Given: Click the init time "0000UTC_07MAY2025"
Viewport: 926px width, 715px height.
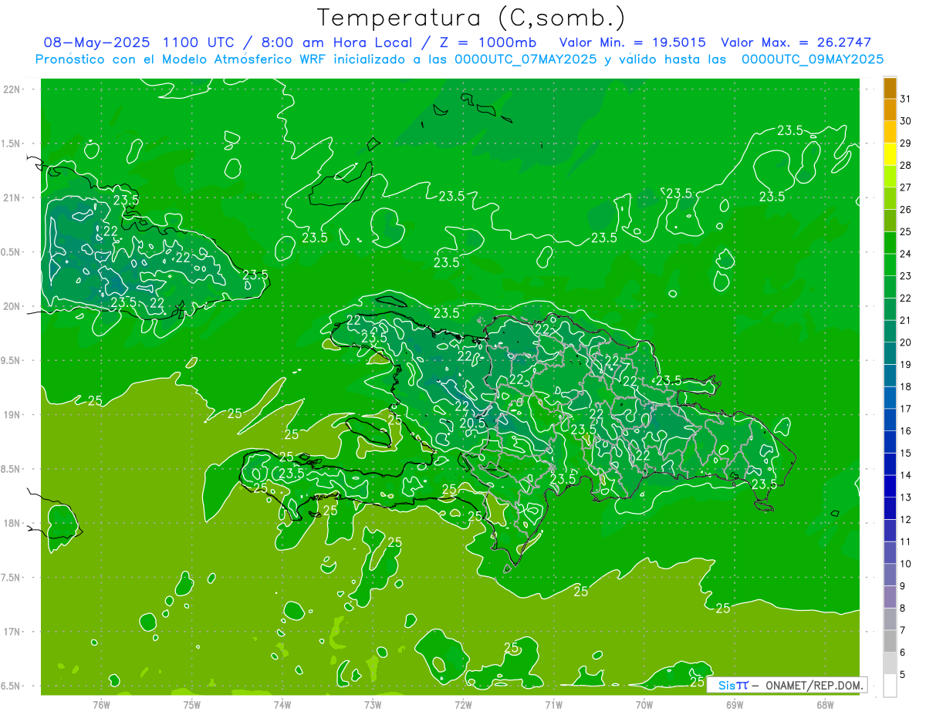Looking at the screenshot, I should point(526,59).
